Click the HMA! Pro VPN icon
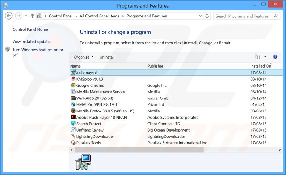The height and width of the screenshot is (175, 286). 73,104
